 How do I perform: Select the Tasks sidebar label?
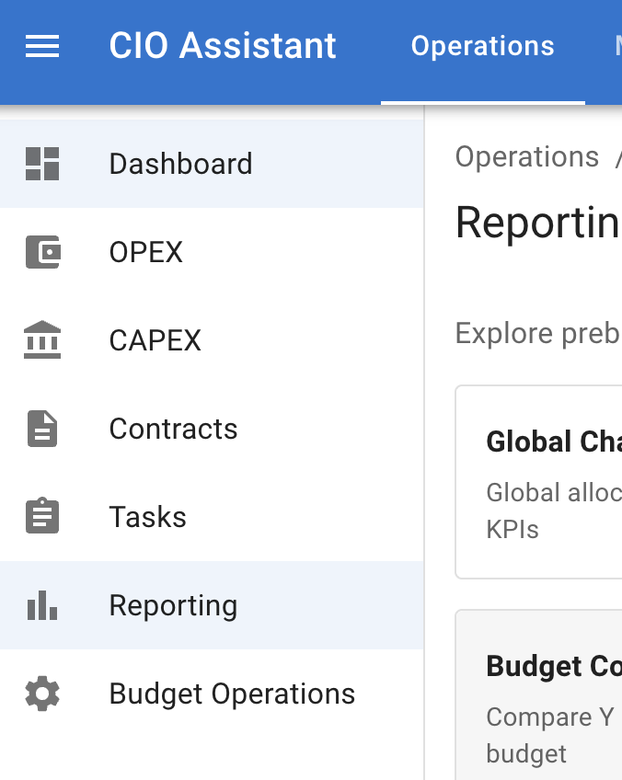coord(147,517)
